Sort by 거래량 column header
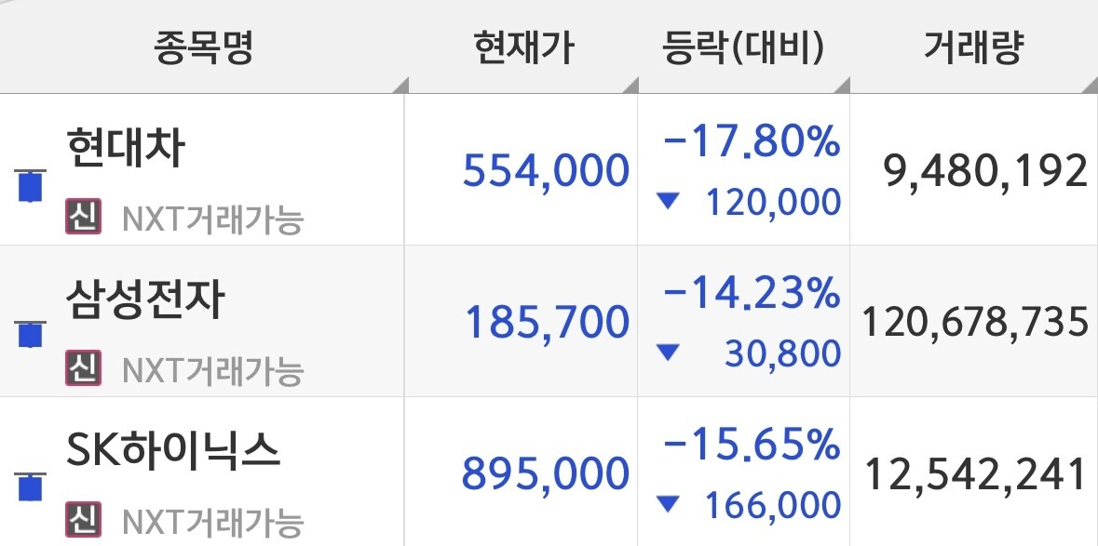 pos(973,48)
